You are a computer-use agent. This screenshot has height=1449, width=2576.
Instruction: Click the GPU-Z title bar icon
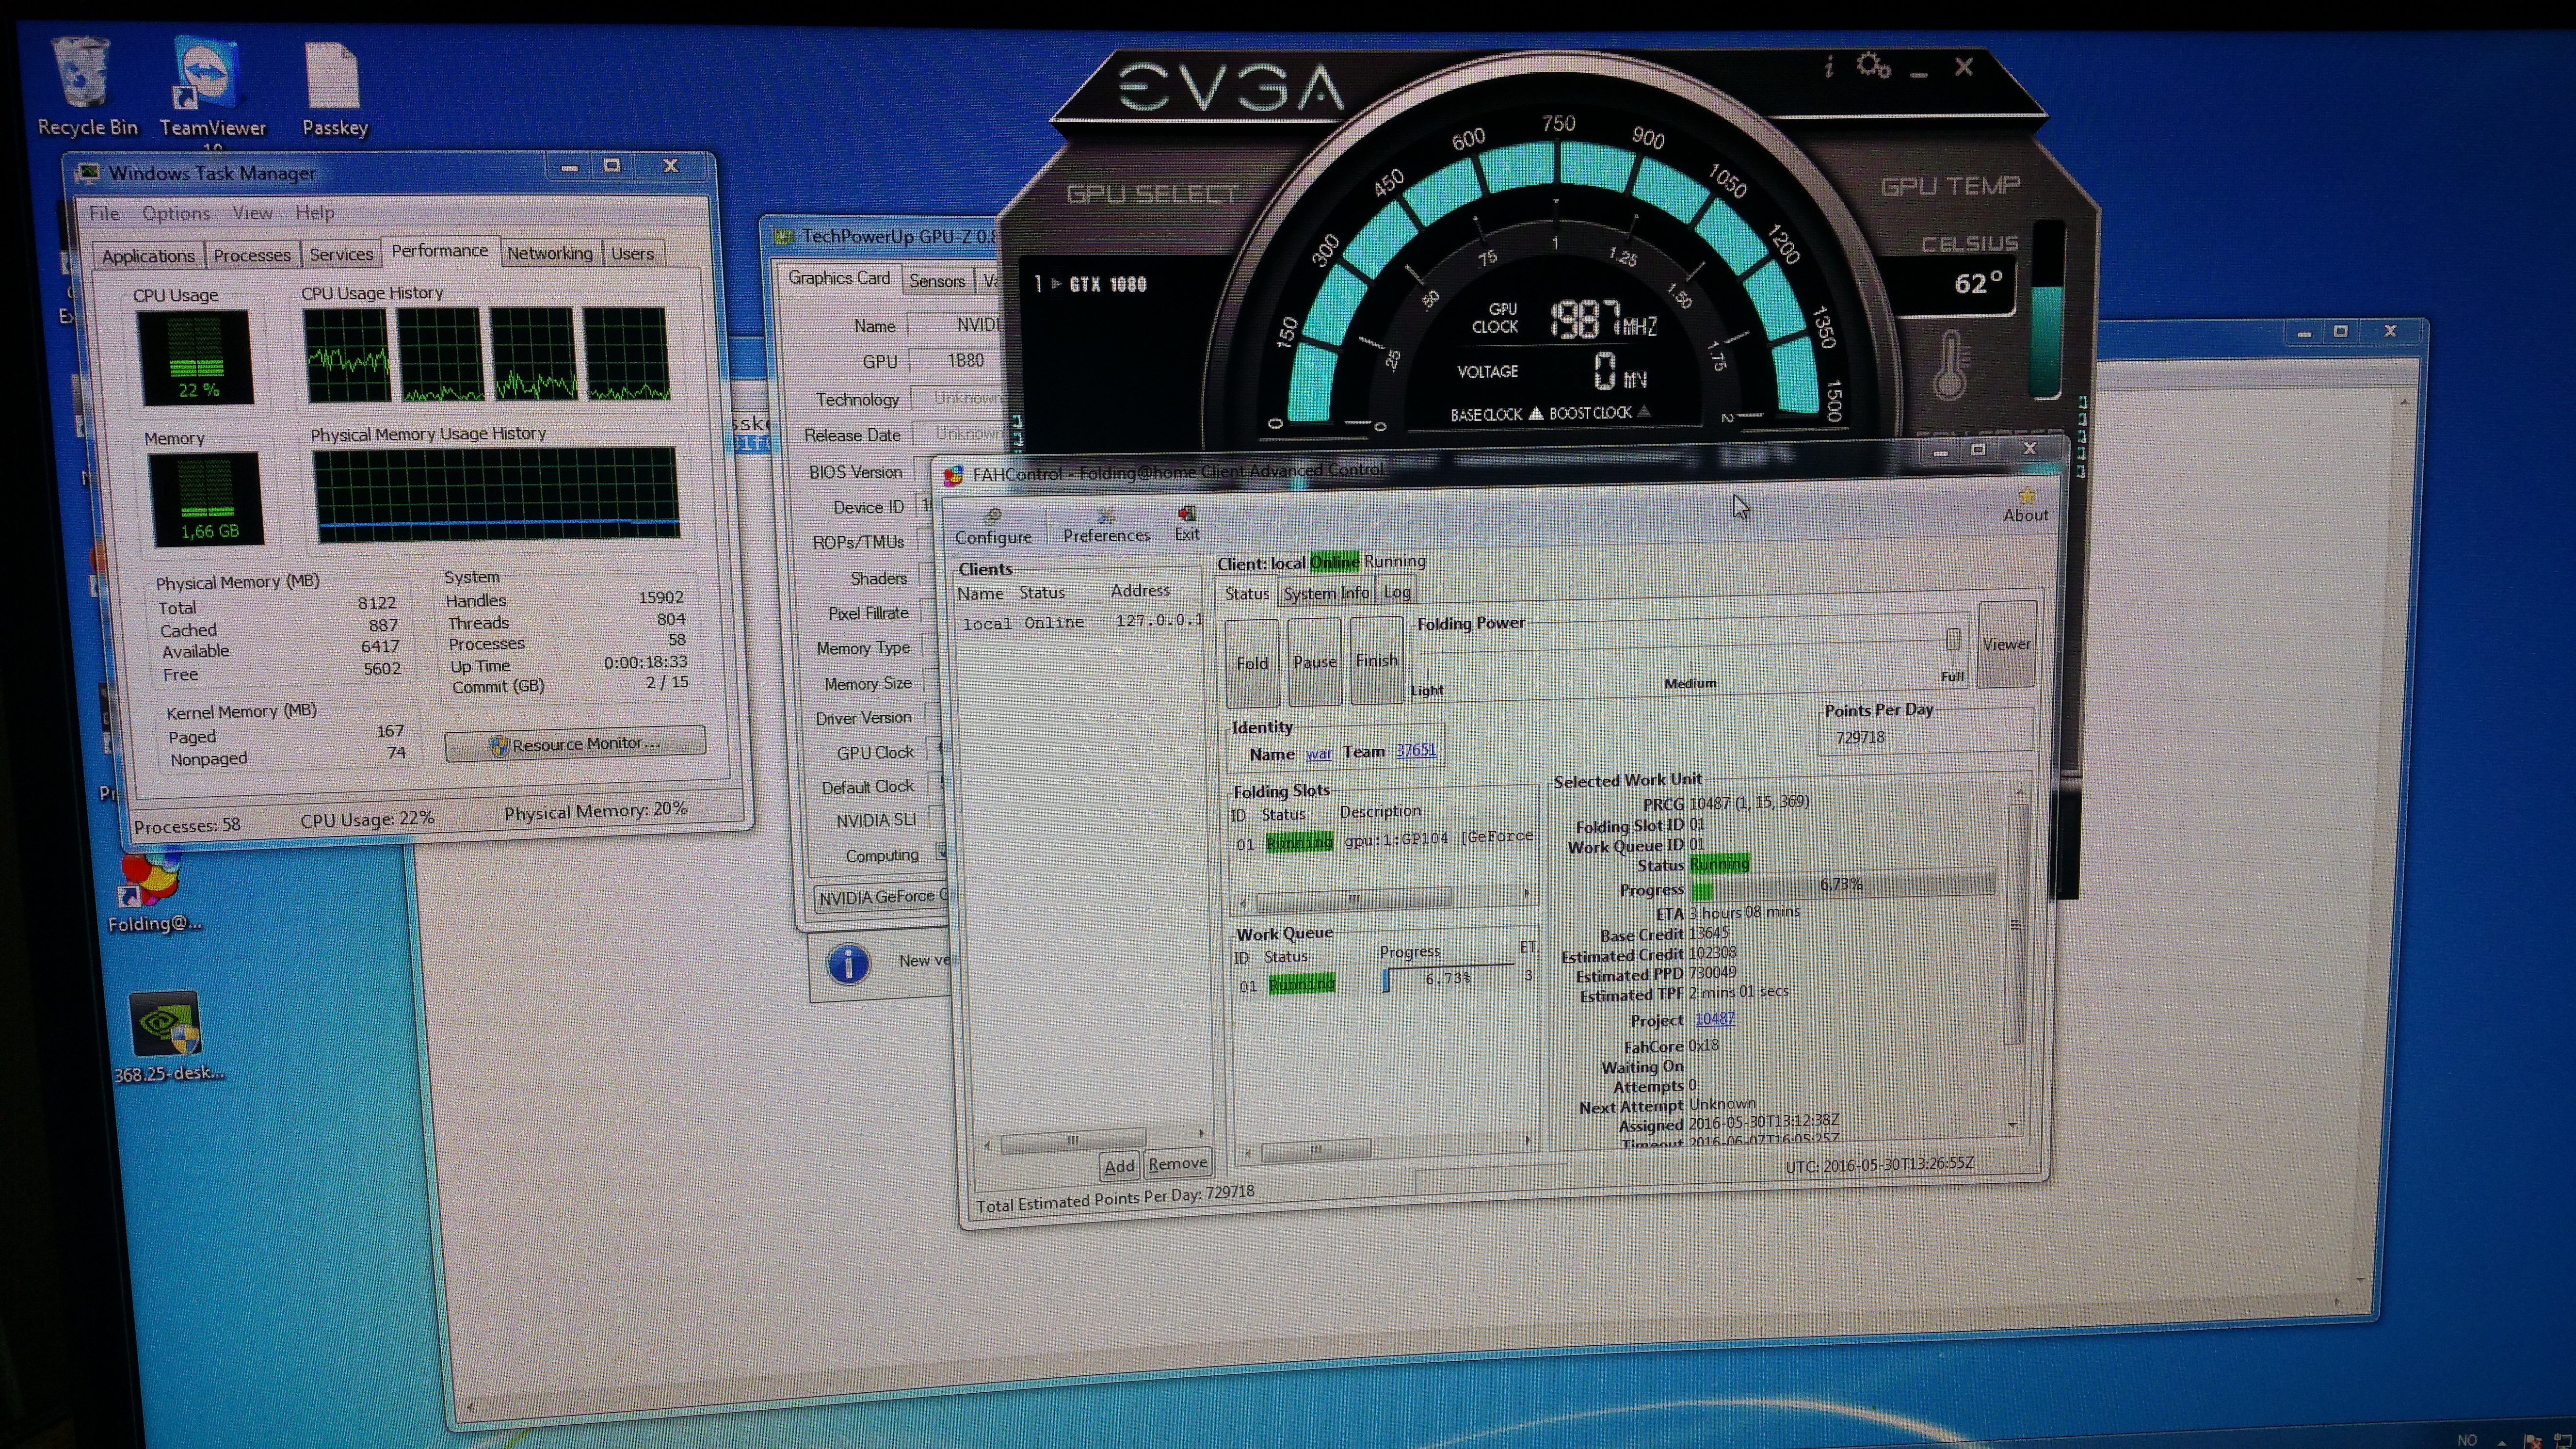point(784,237)
